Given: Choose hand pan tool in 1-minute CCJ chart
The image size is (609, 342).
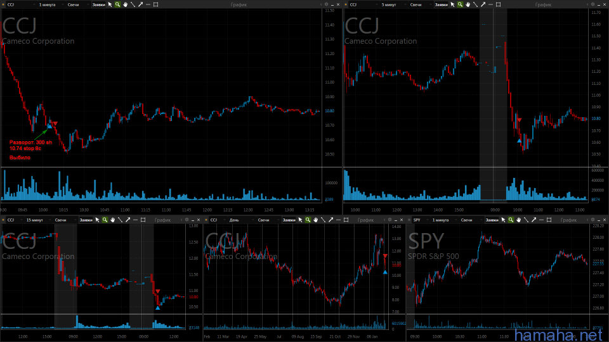Looking at the screenshot, I should coord(125,4).
